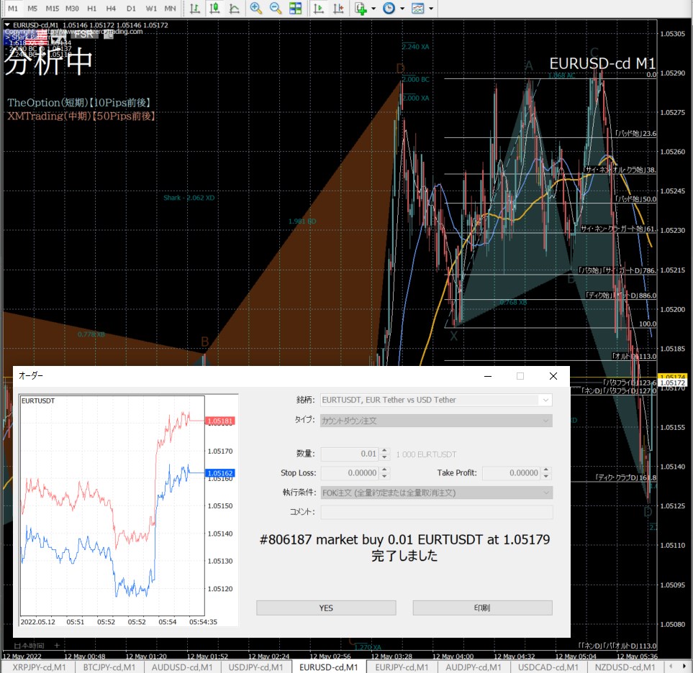693x673 pixels.
Task: Select the line chart icon
Action: tap(235, 9)
